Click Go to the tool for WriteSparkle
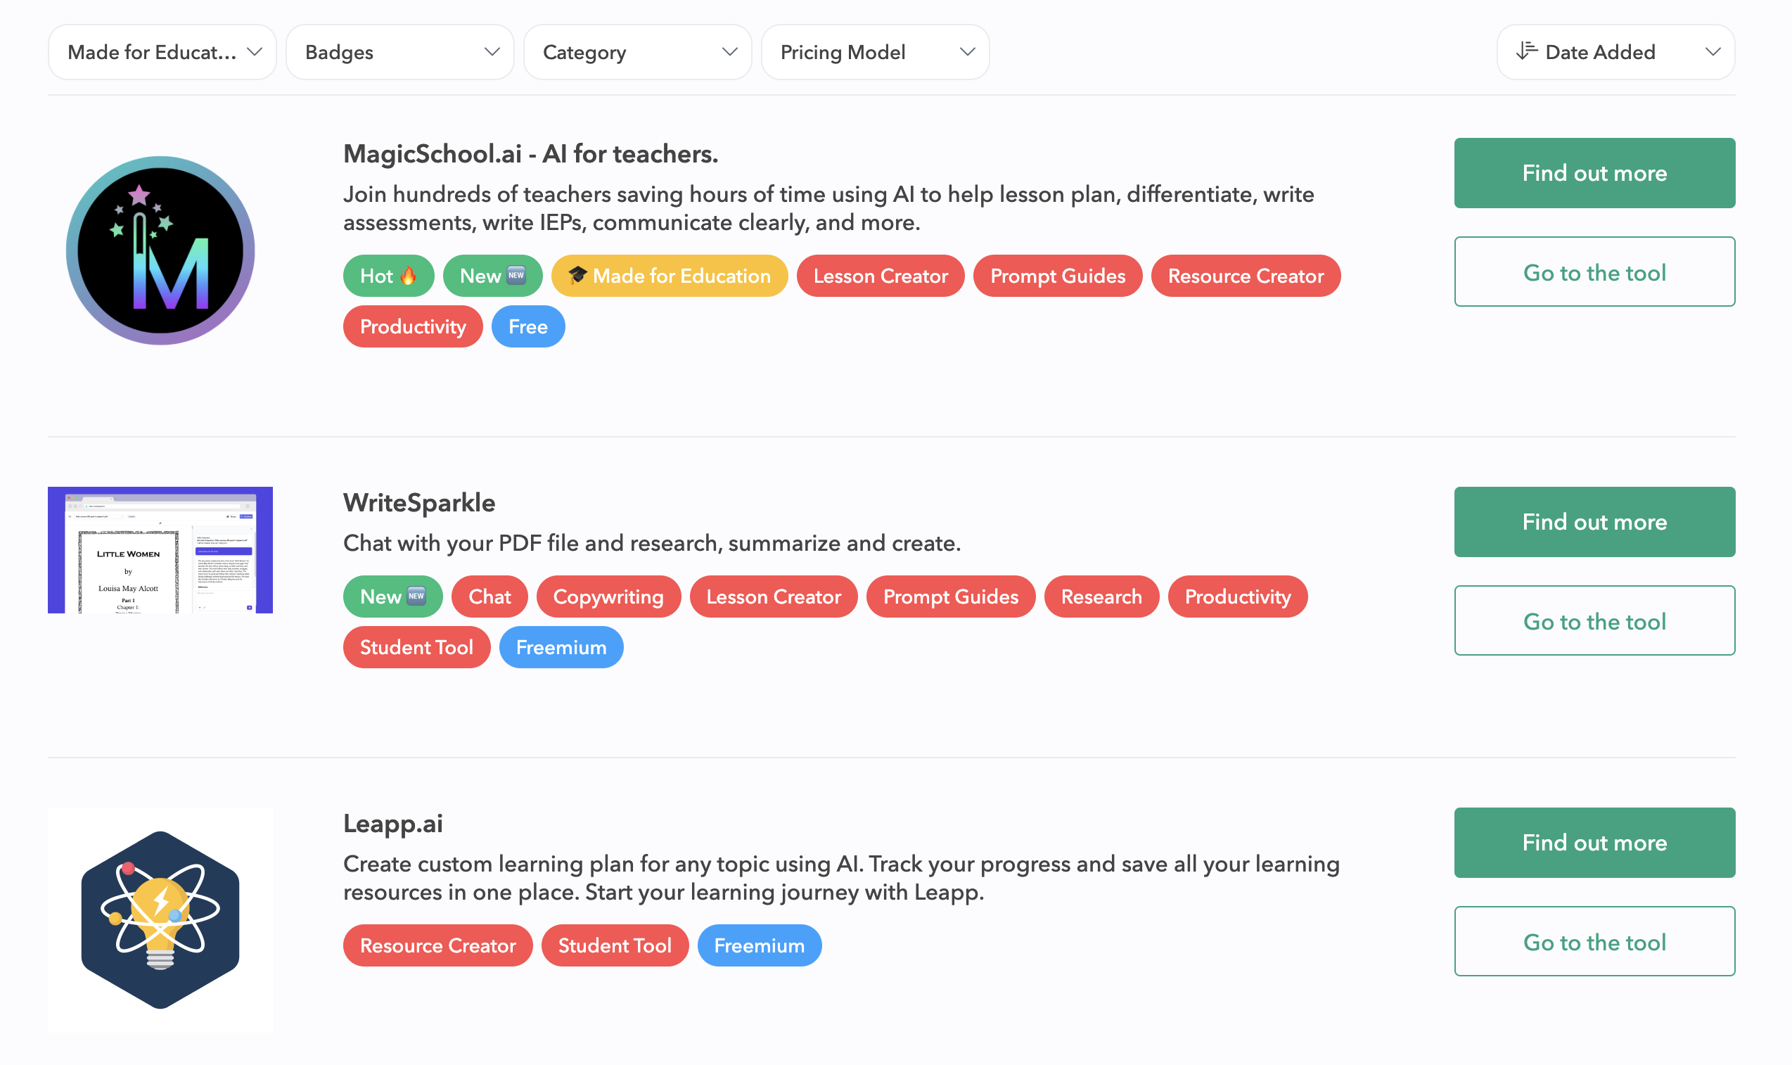Image resolution: width=1792 pixels, height=1065 pixels. 1594,620
